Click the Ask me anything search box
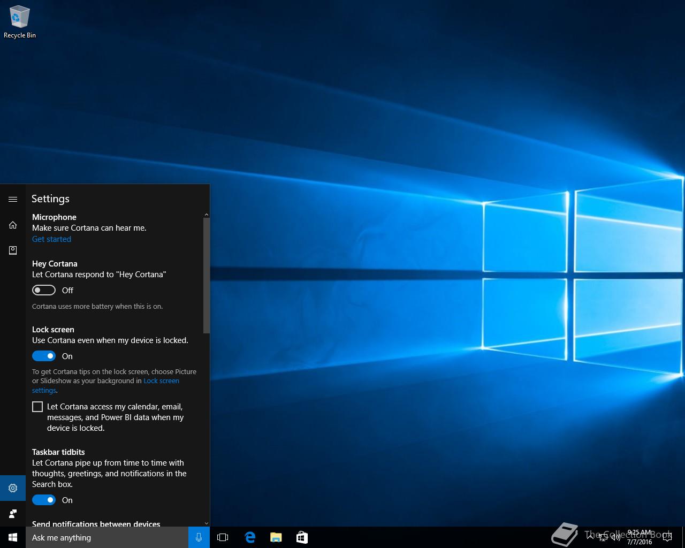This screenshot has height=548, width=685. [107, 537]
